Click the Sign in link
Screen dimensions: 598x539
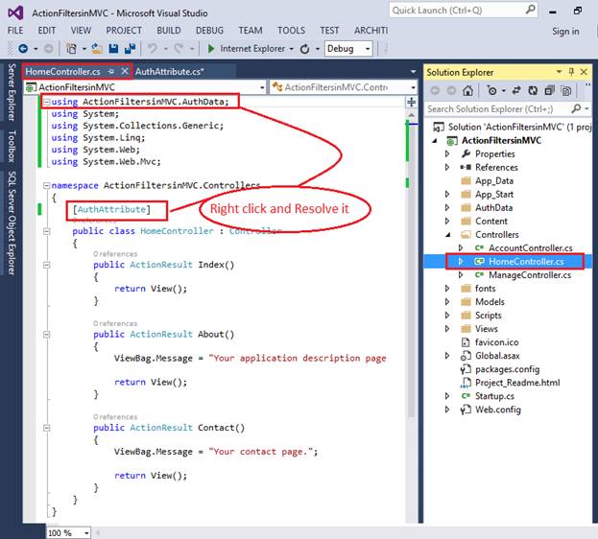(x=565, y=31)
